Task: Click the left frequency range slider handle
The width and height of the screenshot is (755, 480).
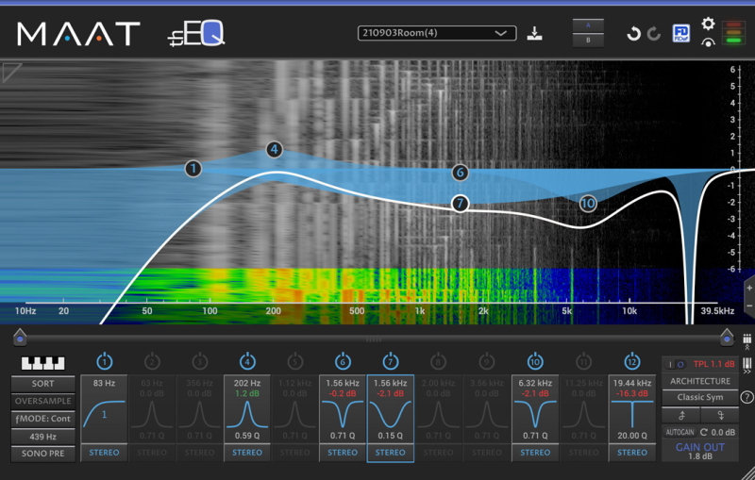Action: (x=20, y=335)
